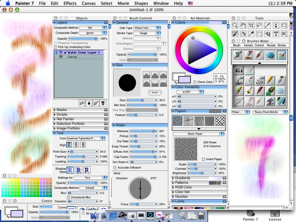The height and width of the screenshot is (222, 296).
Task: Collapse the Water section
Action: point(114,125)
